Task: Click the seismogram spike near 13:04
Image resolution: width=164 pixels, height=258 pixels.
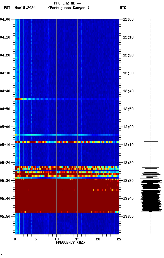Action: [x=151, y=135]
